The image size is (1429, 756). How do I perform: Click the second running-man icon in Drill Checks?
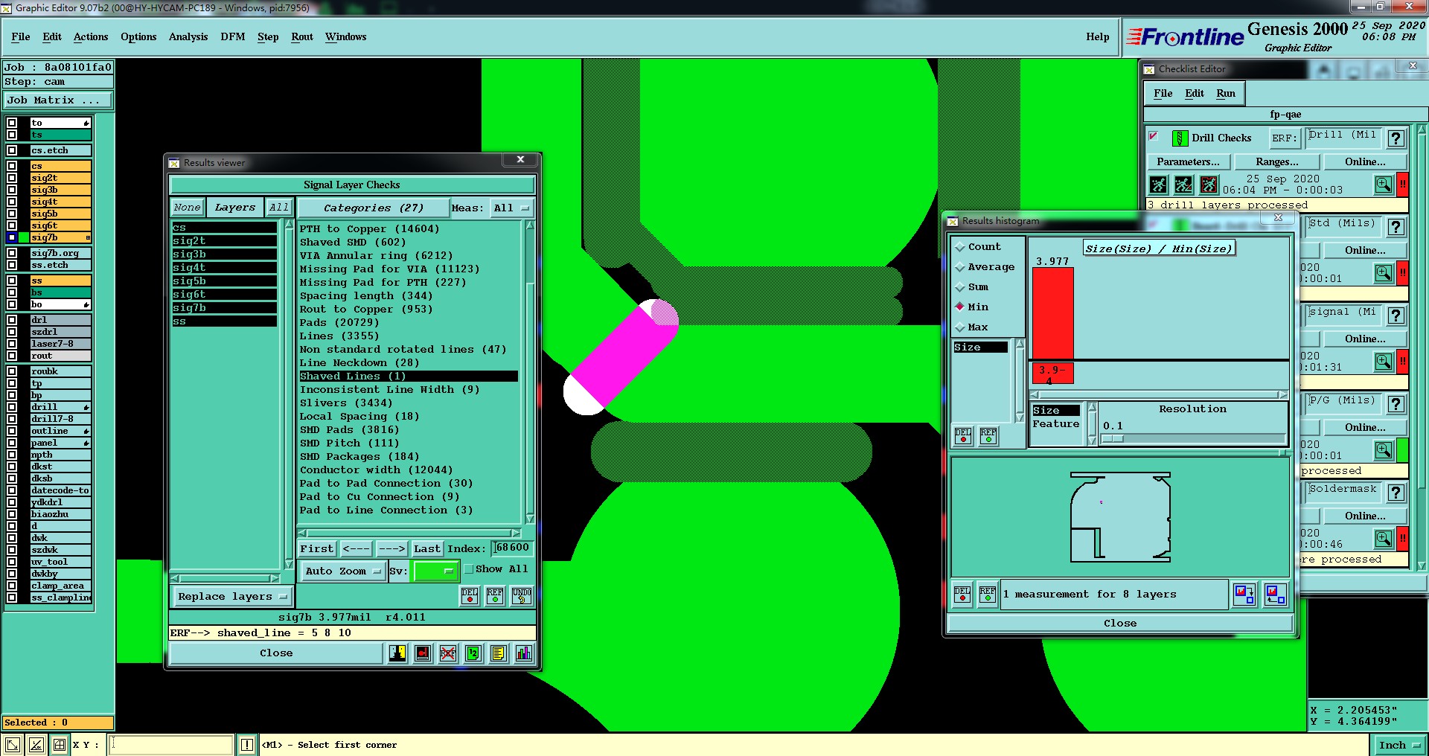[x=1184, y=185]
